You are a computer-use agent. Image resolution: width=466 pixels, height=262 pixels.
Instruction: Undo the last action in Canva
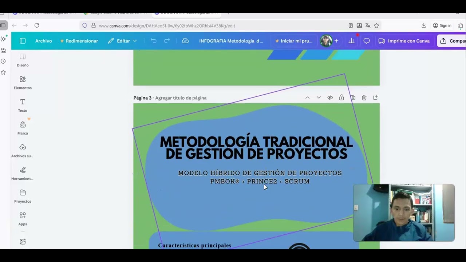[x=154, y=41]
